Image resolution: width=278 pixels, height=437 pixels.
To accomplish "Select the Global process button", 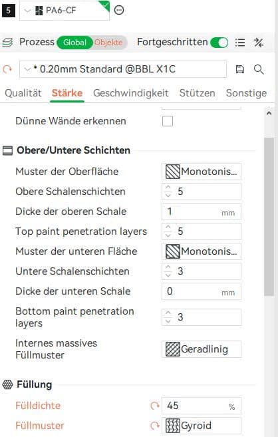I will pos(74,43).
